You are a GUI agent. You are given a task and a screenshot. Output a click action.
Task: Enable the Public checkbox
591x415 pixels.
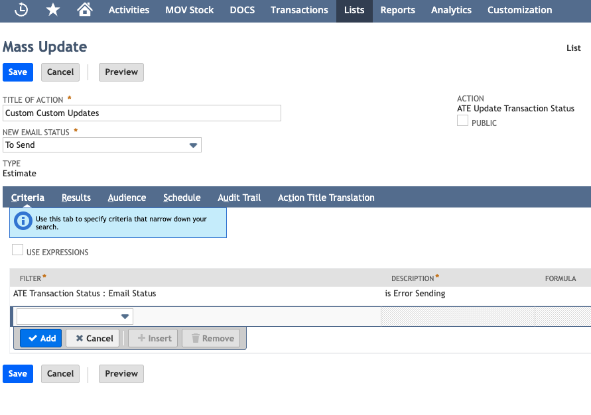click(463, 121)
